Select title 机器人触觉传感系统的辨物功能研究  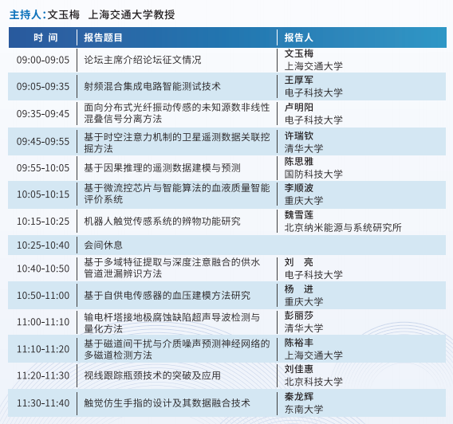[x=162, y=222]
